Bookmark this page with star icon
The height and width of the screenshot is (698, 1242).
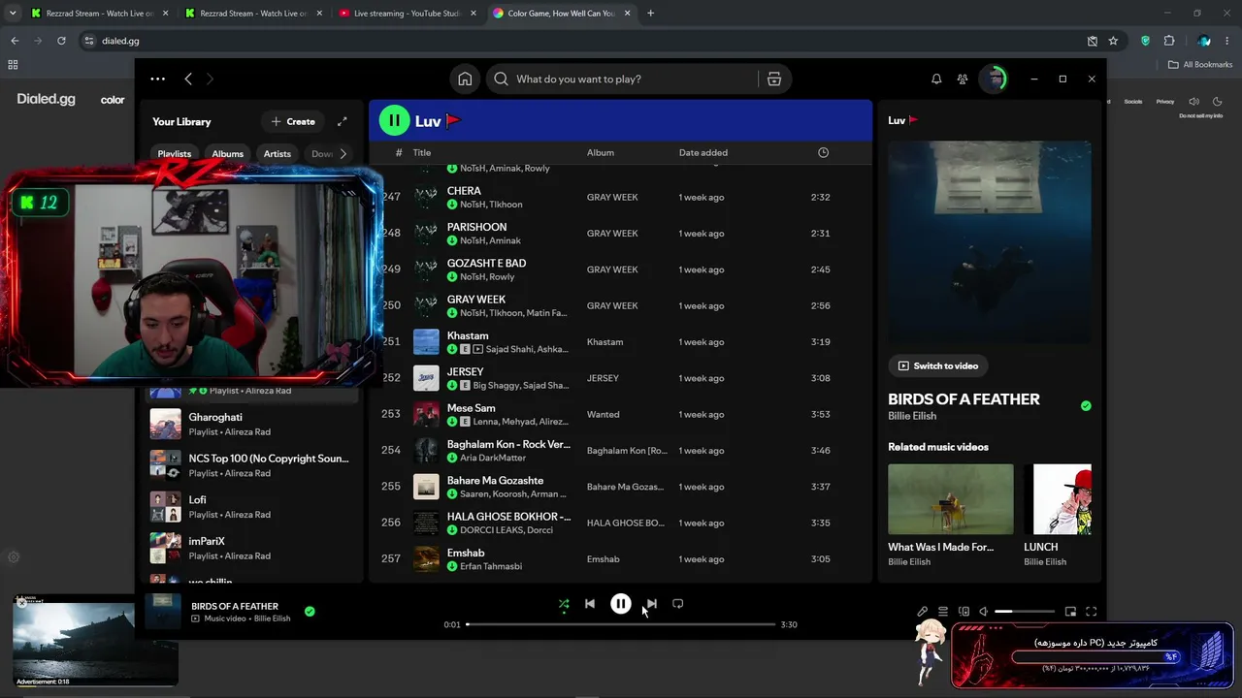[1113, 41]
